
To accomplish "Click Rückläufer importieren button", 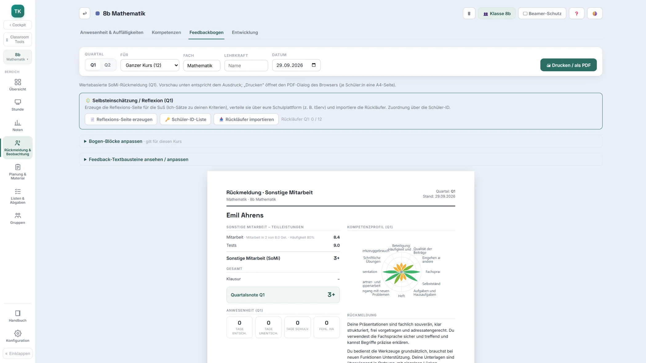I will point(246,119).
